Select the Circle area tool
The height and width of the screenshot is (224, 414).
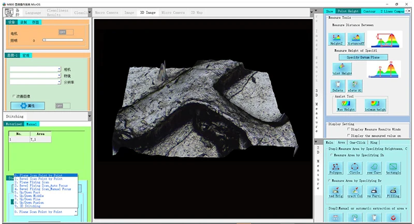coord(355,167)
